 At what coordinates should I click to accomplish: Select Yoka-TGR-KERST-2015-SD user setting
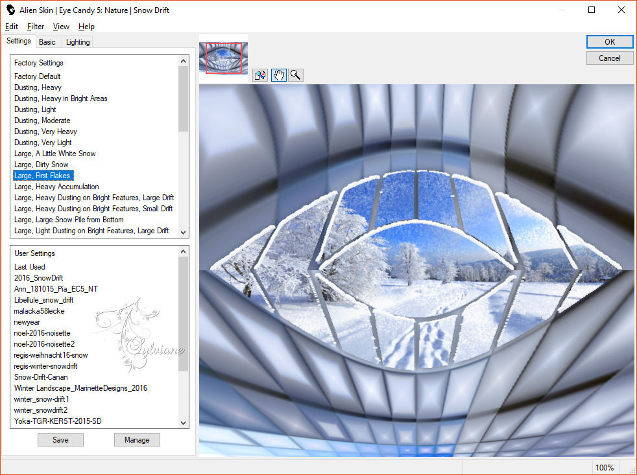coord(58,421)
